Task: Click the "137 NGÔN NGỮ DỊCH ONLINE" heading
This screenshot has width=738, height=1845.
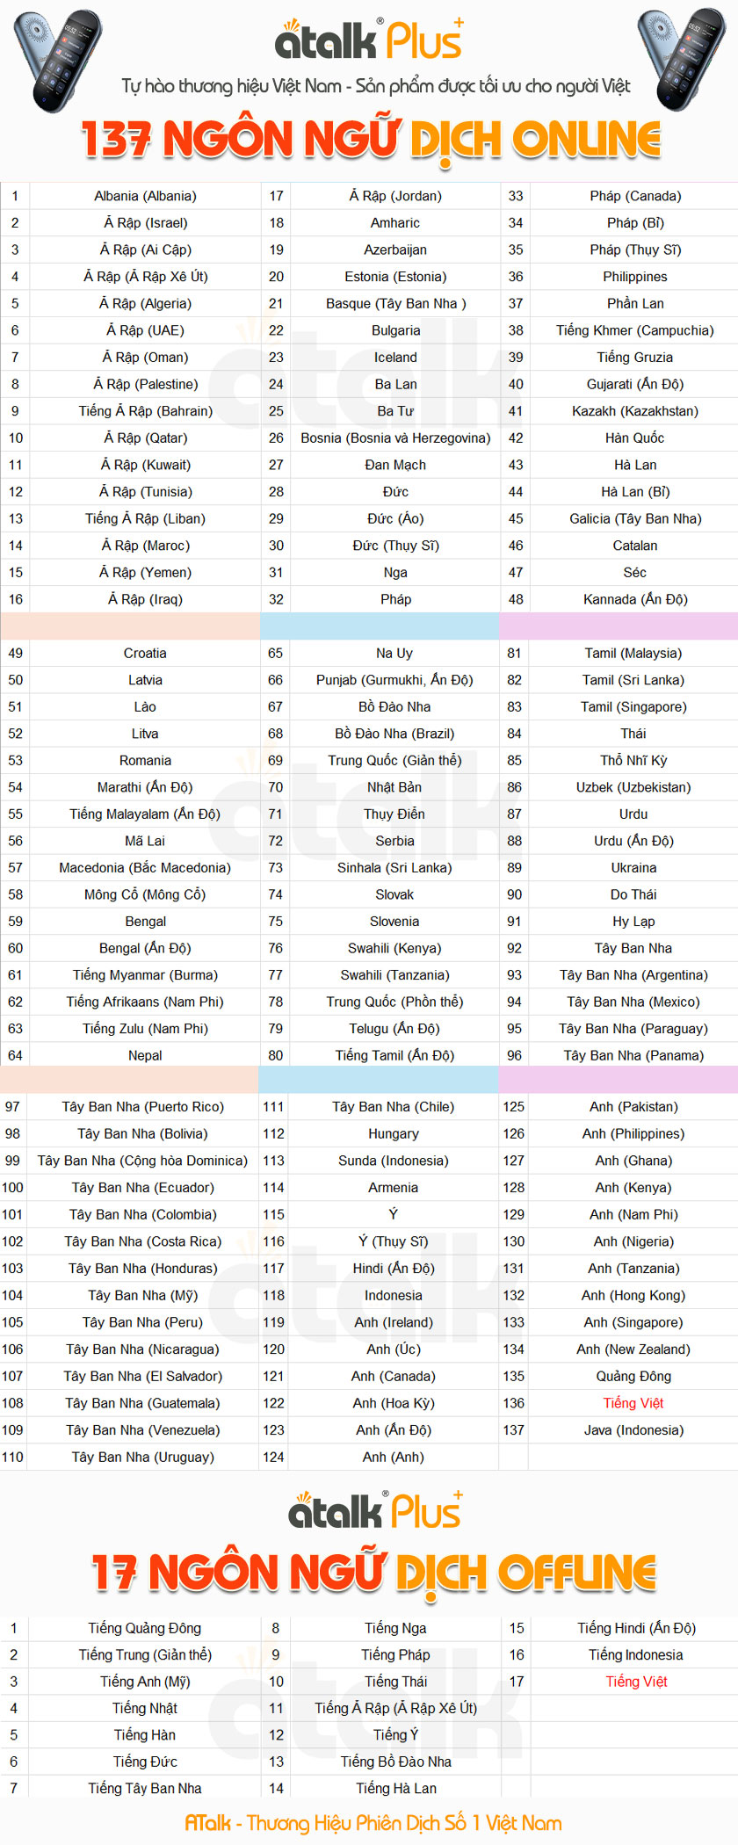Action: [370, 139]
